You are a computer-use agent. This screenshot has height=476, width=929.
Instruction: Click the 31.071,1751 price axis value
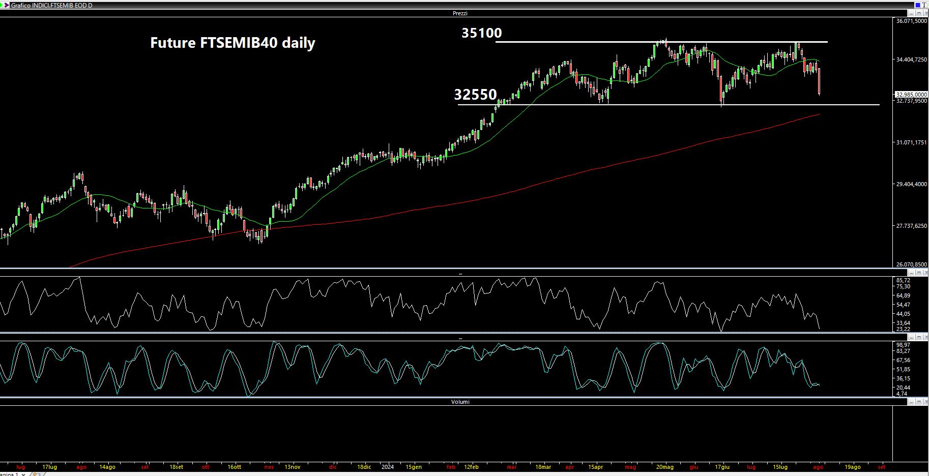911,142
